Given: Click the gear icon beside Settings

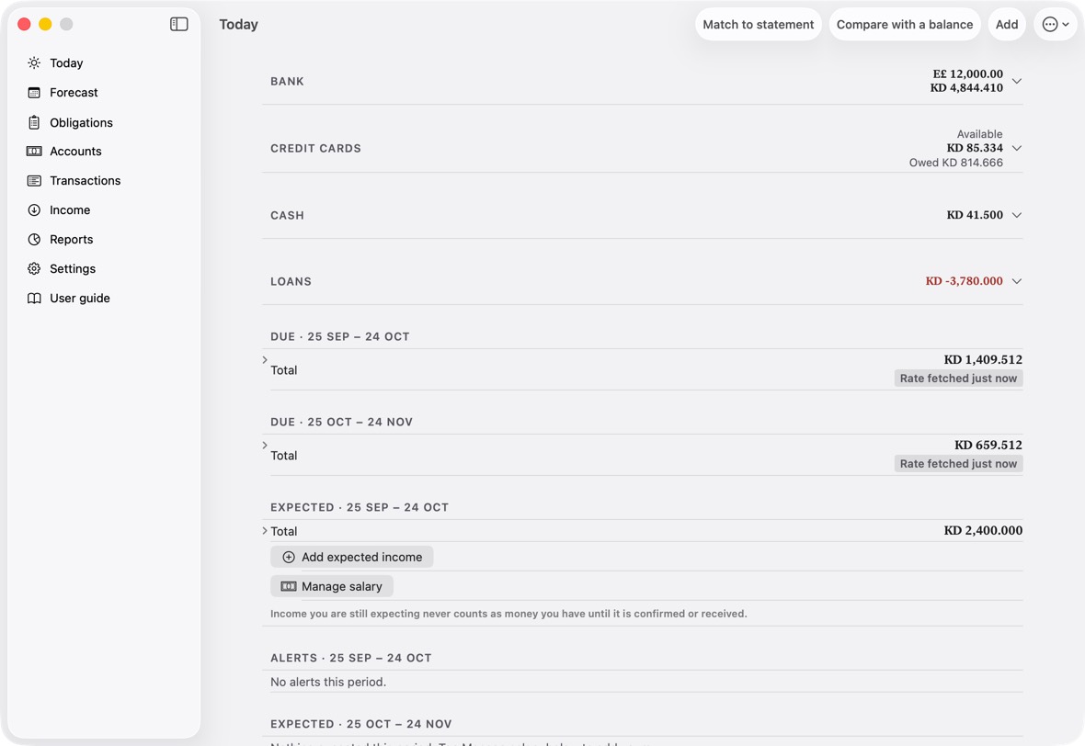Looking at the screenshot, I should 34,269.
